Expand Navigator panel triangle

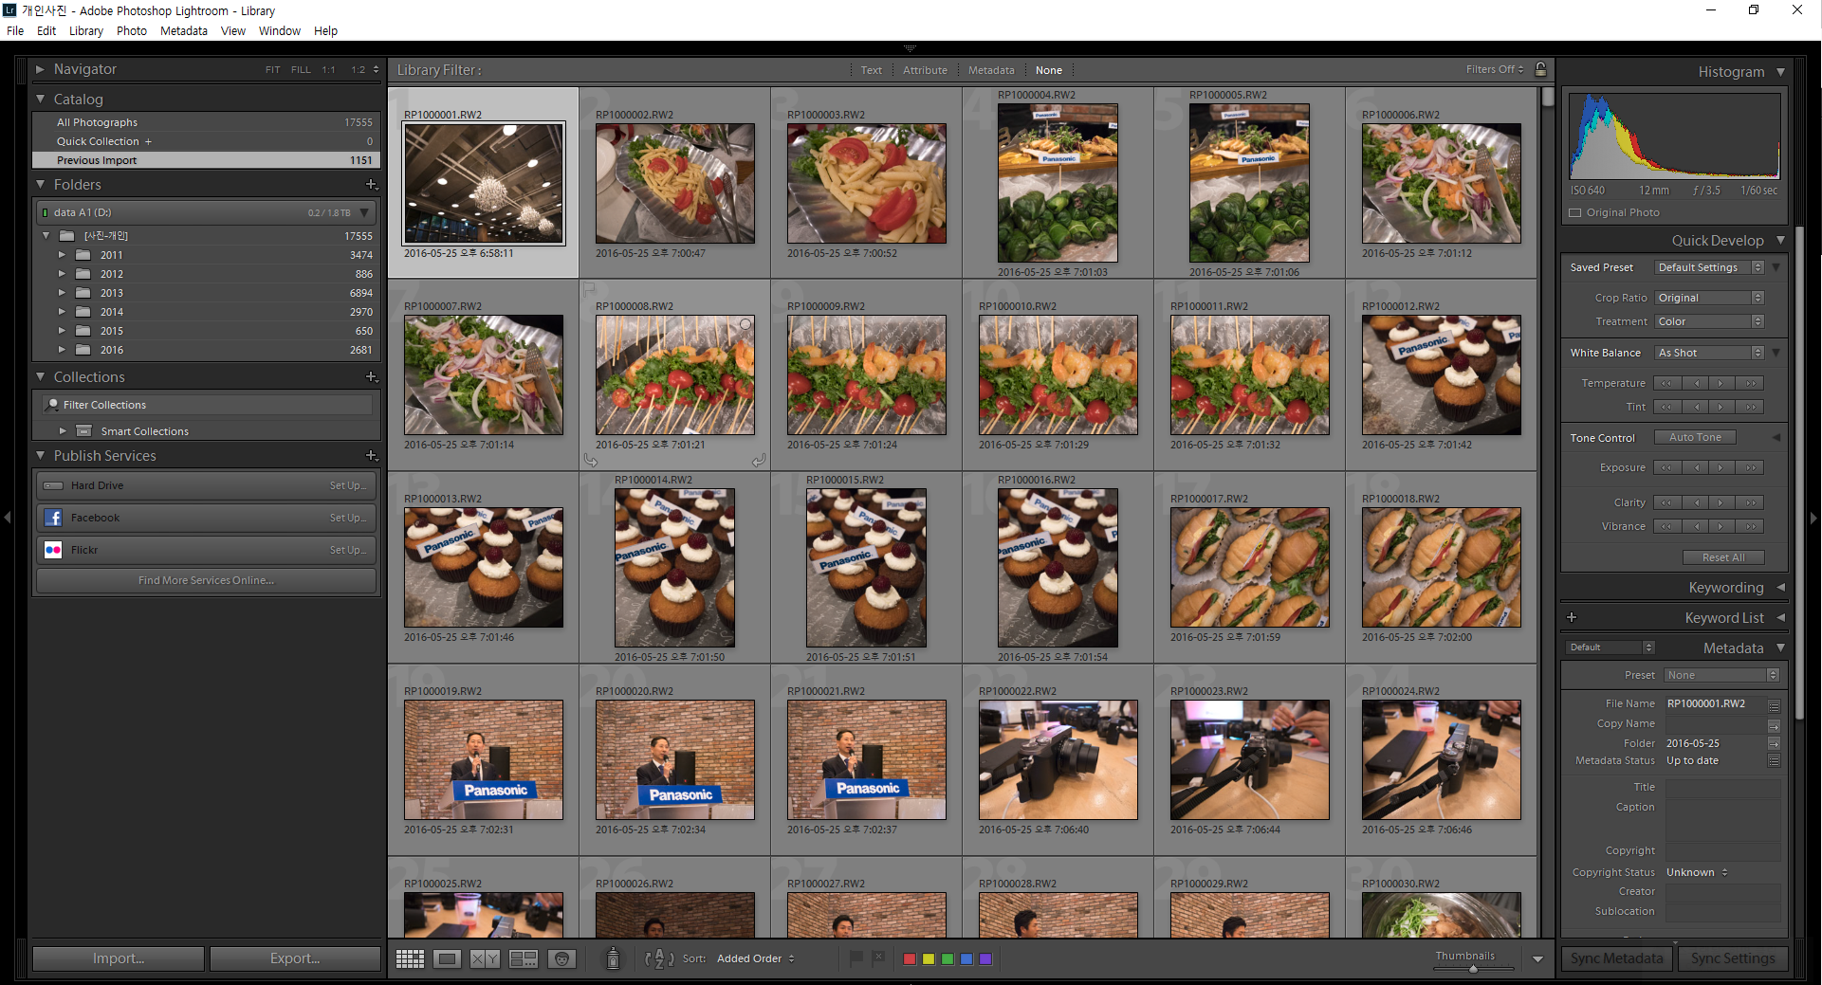[x=40, y=69]
